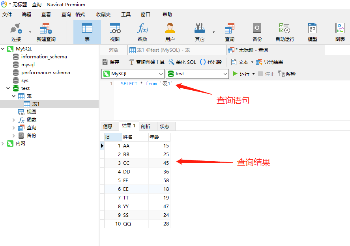Select the Others (其它) tools icon
The height and width of the screenshot is (246, 350).
[199, 28]
